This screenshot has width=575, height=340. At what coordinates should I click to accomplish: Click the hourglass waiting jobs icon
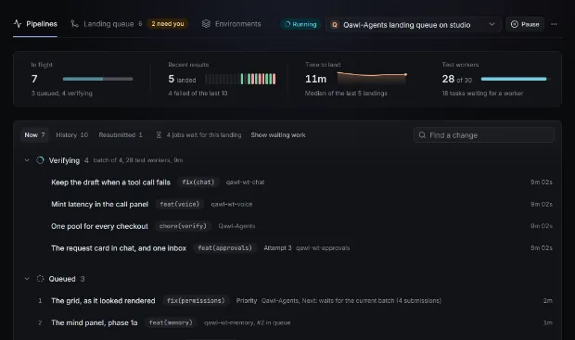[x=159, y=135]
